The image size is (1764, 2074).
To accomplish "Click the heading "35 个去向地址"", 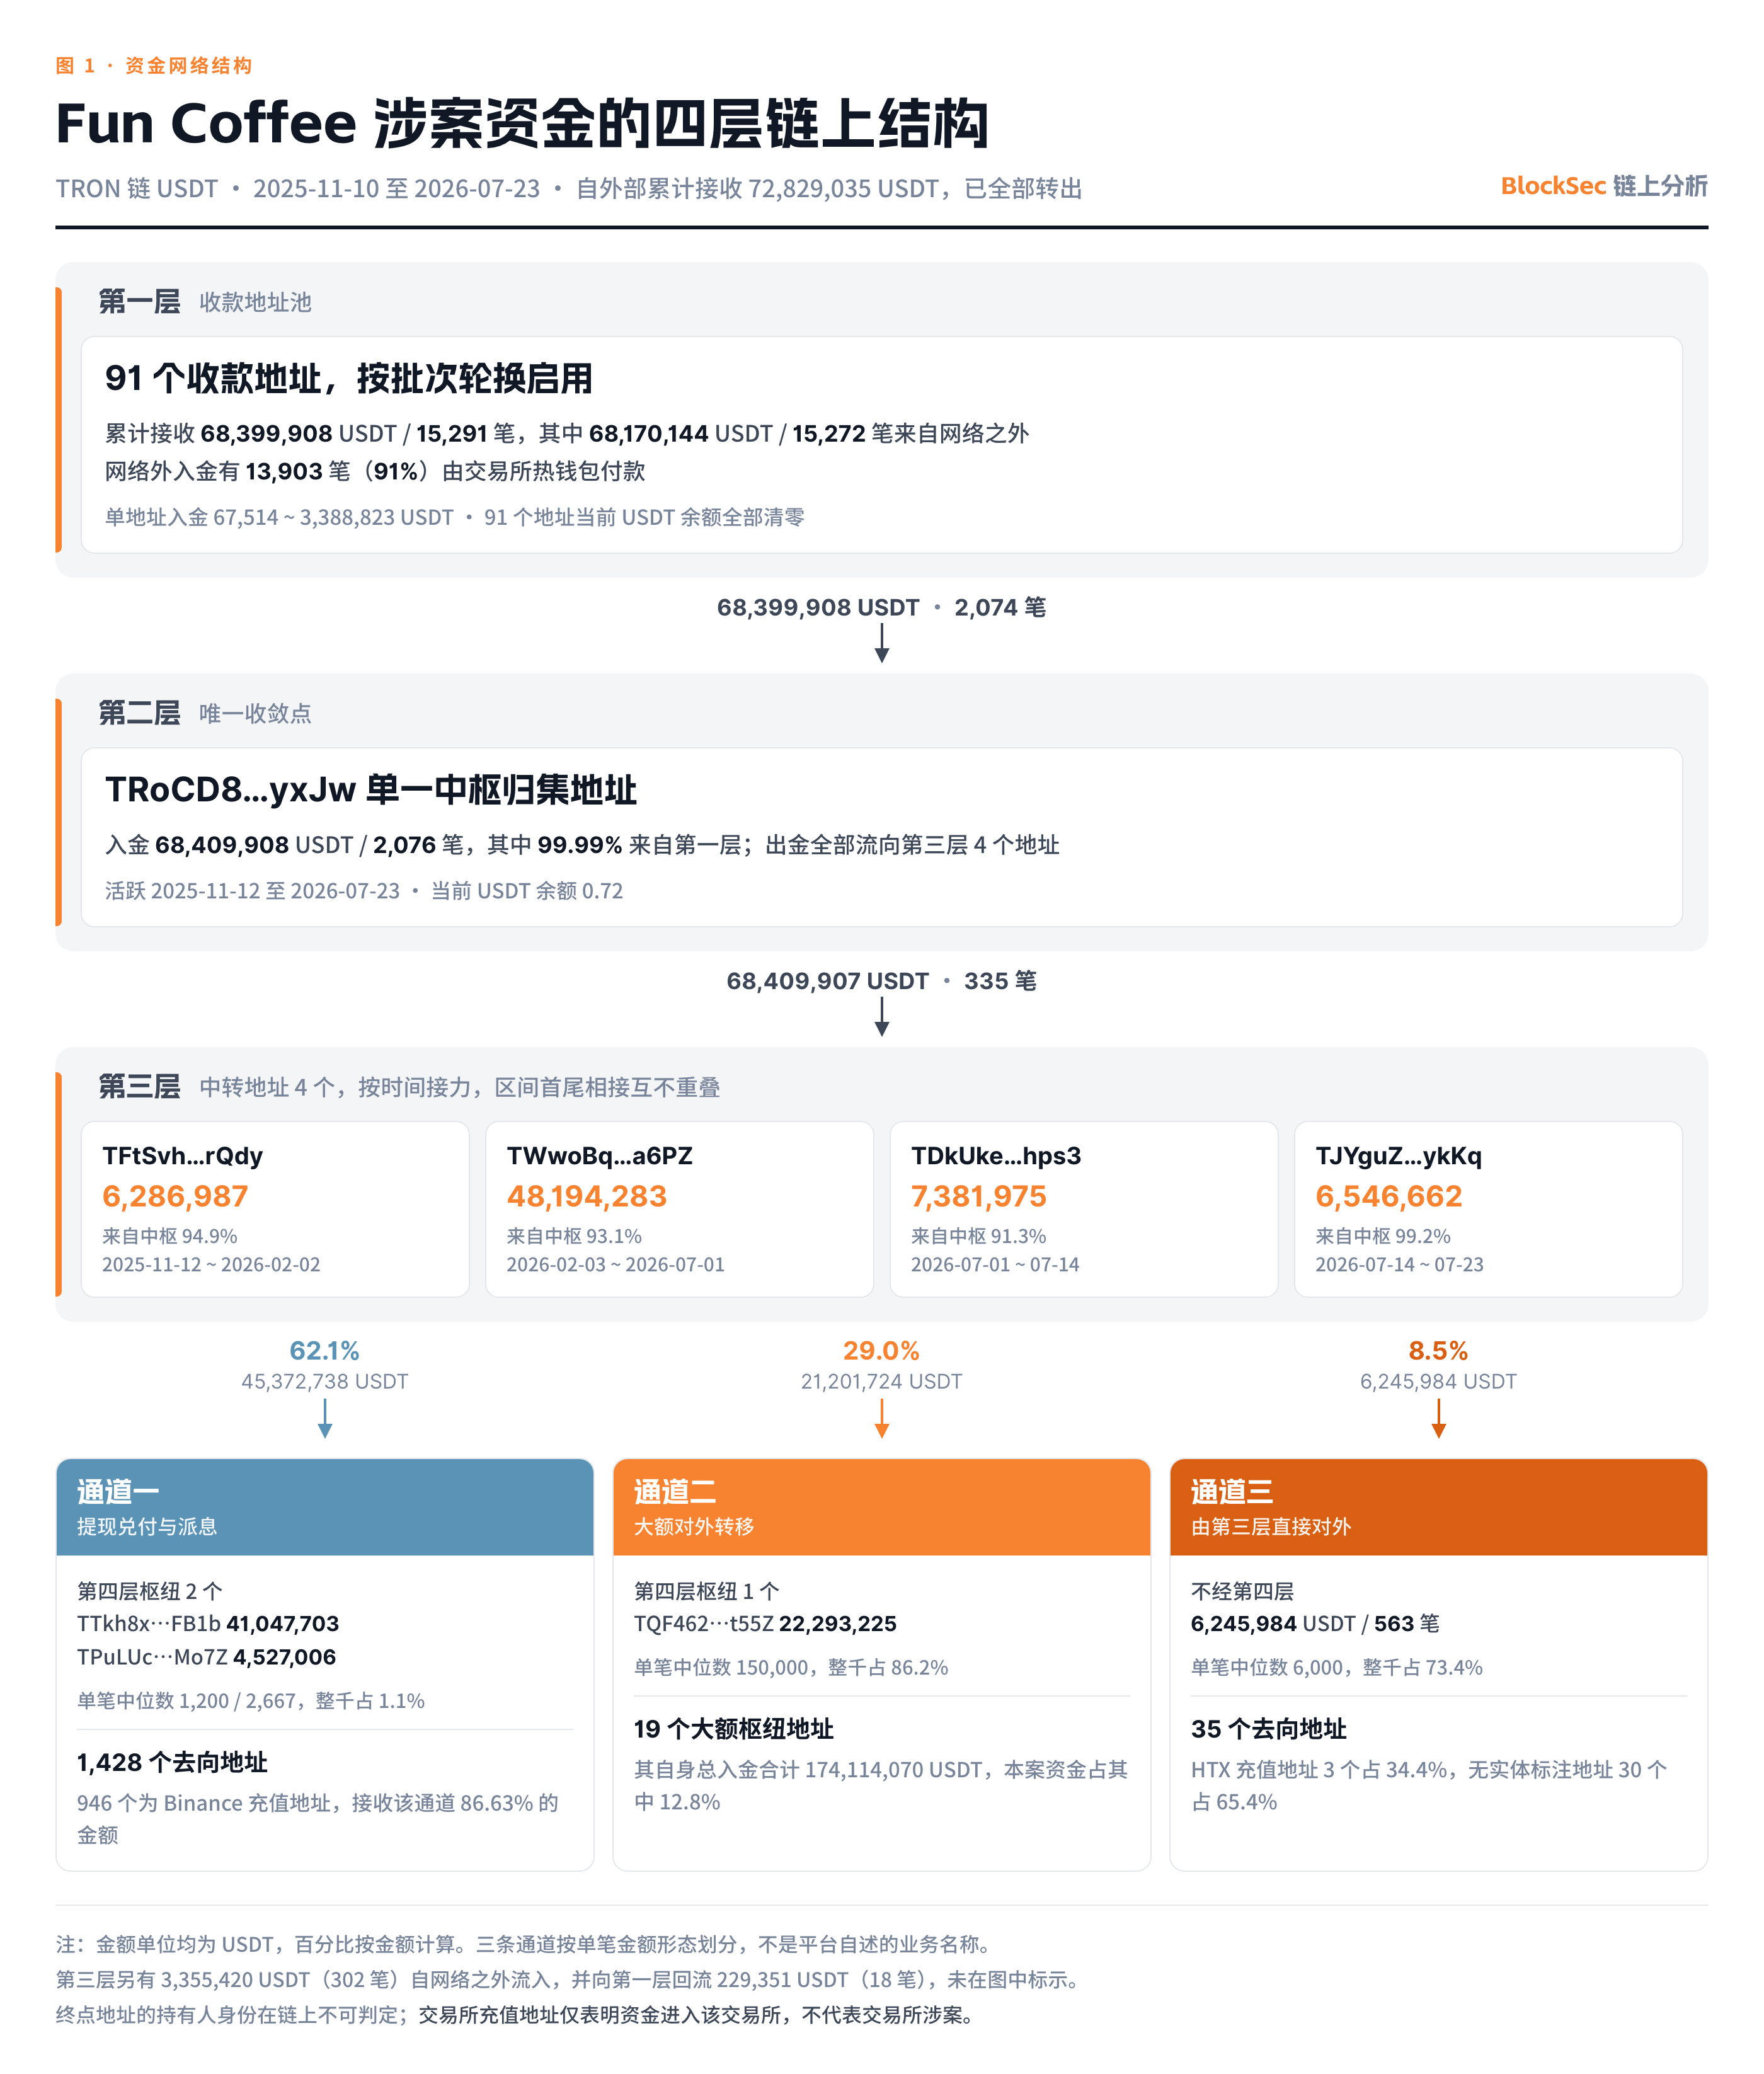I will 1269,1729.
